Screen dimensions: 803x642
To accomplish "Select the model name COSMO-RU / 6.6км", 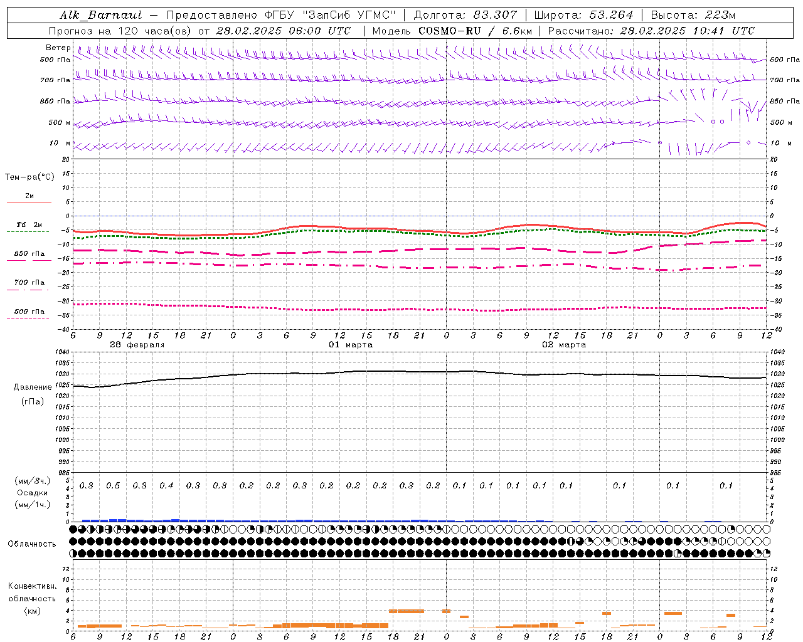I will click(x=475, y=31).
